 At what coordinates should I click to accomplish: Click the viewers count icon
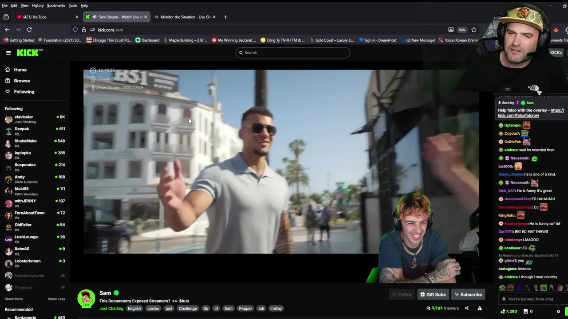428,308
